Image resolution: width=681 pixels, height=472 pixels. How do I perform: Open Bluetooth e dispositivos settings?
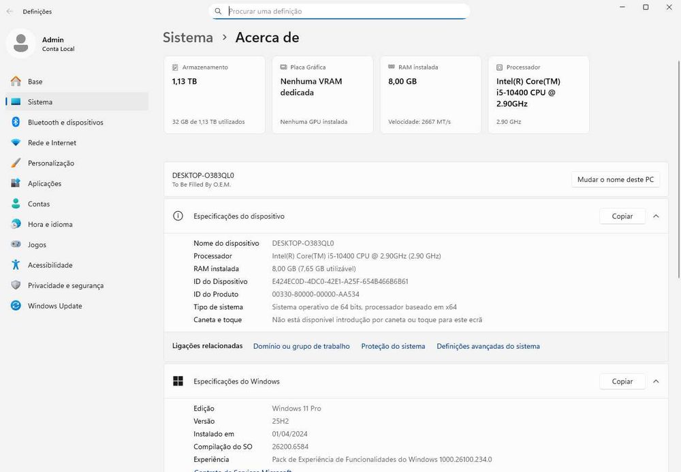click(x=77, y=122)
